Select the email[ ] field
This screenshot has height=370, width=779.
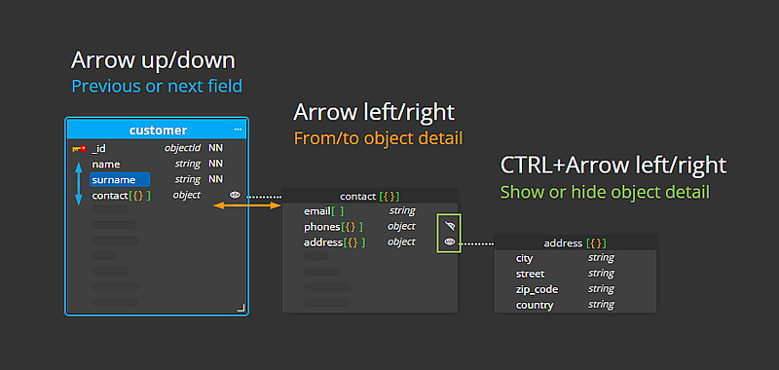[x=323, y=211]
